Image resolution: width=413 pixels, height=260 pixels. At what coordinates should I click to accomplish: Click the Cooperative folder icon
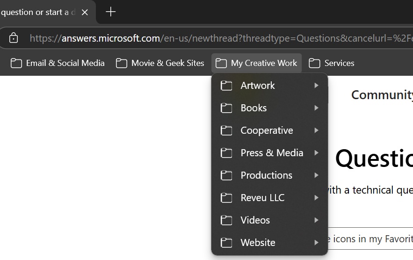[226, 130]
